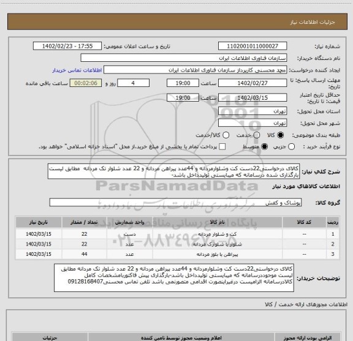Image resolution: width=353 pixels, height=341 pixels.
Task: Click the need number field 1102001011000027
Action: click(252, 46)
